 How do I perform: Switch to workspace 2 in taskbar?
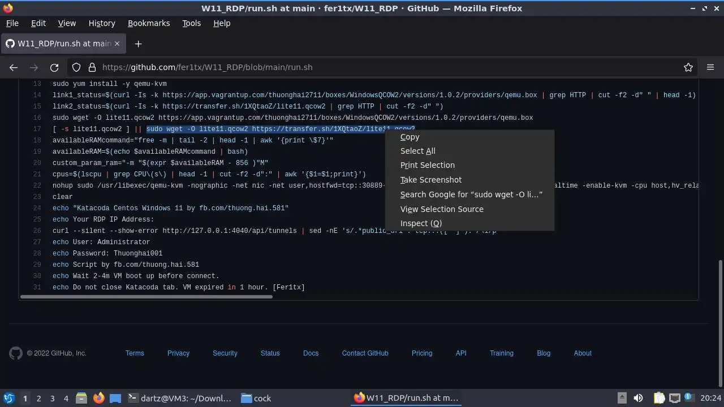(x=38, y=399)
